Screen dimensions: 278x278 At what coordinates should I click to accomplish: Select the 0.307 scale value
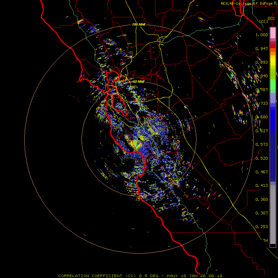(262, 213)
